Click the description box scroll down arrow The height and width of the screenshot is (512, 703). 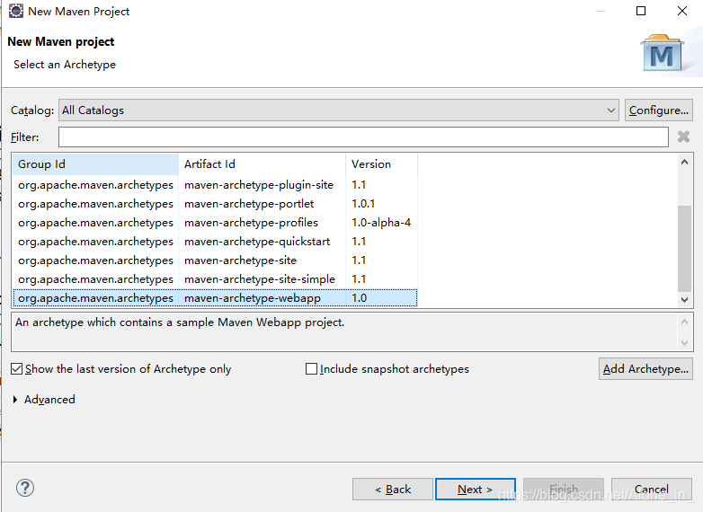pos(684,343)
